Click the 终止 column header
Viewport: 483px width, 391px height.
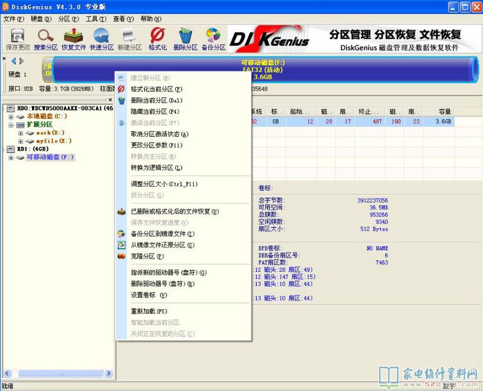369,112
